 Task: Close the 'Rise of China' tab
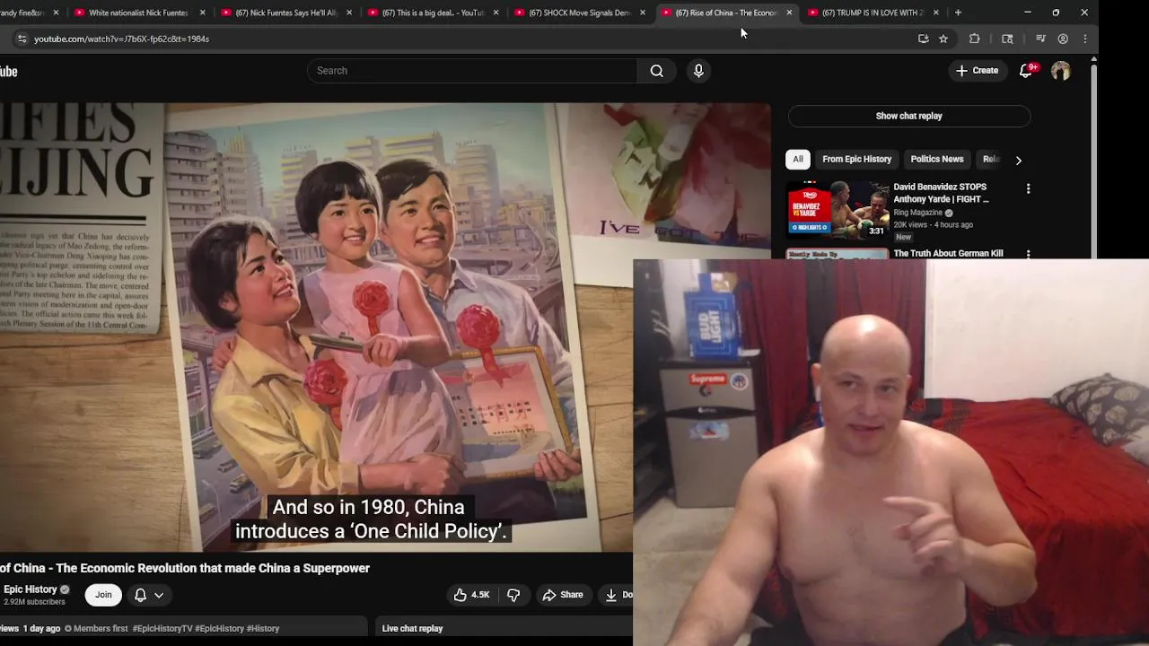789,13
